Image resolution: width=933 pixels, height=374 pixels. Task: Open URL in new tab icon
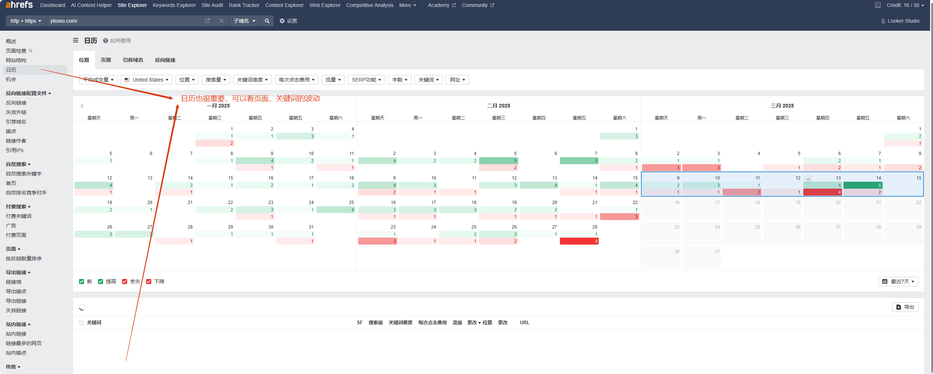coord(207,21)
